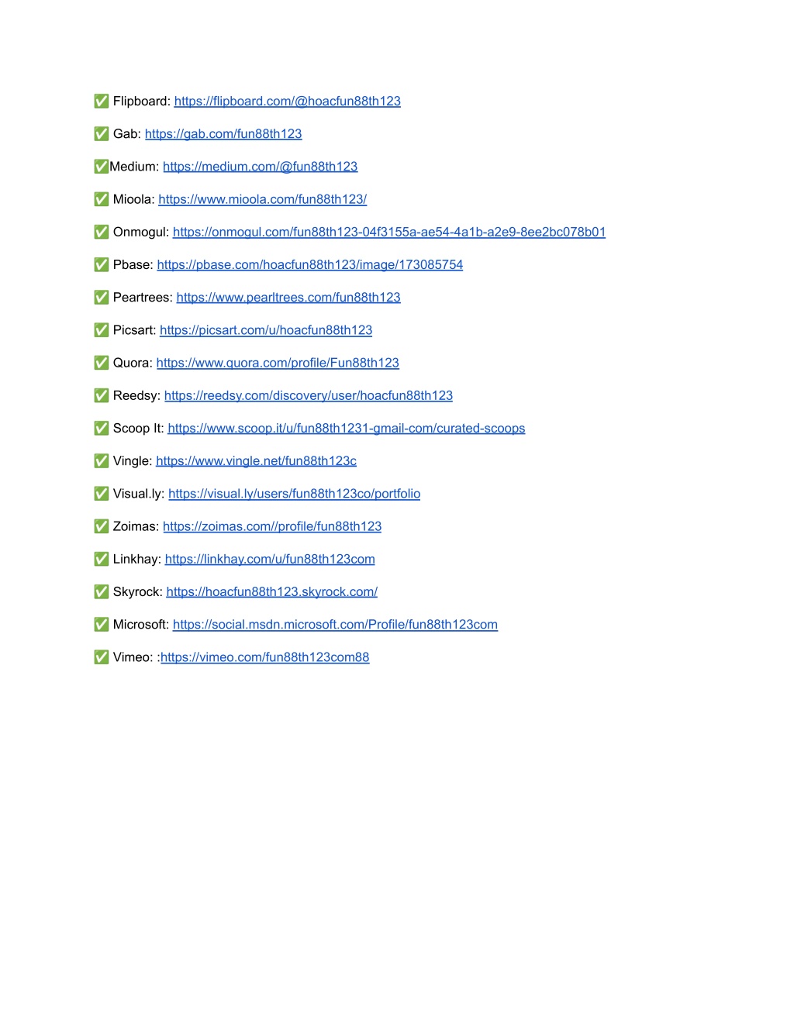Open the Linkhay fun88th123com link
The width and height of the screenshot is (794, 1027).
pos(270,559)
